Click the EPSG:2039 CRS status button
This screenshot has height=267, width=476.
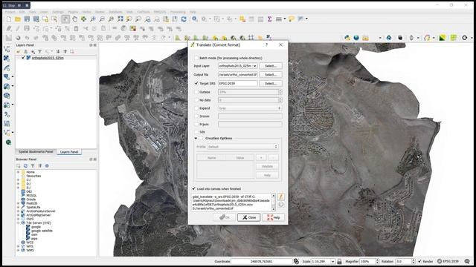[x=448, y=261]
